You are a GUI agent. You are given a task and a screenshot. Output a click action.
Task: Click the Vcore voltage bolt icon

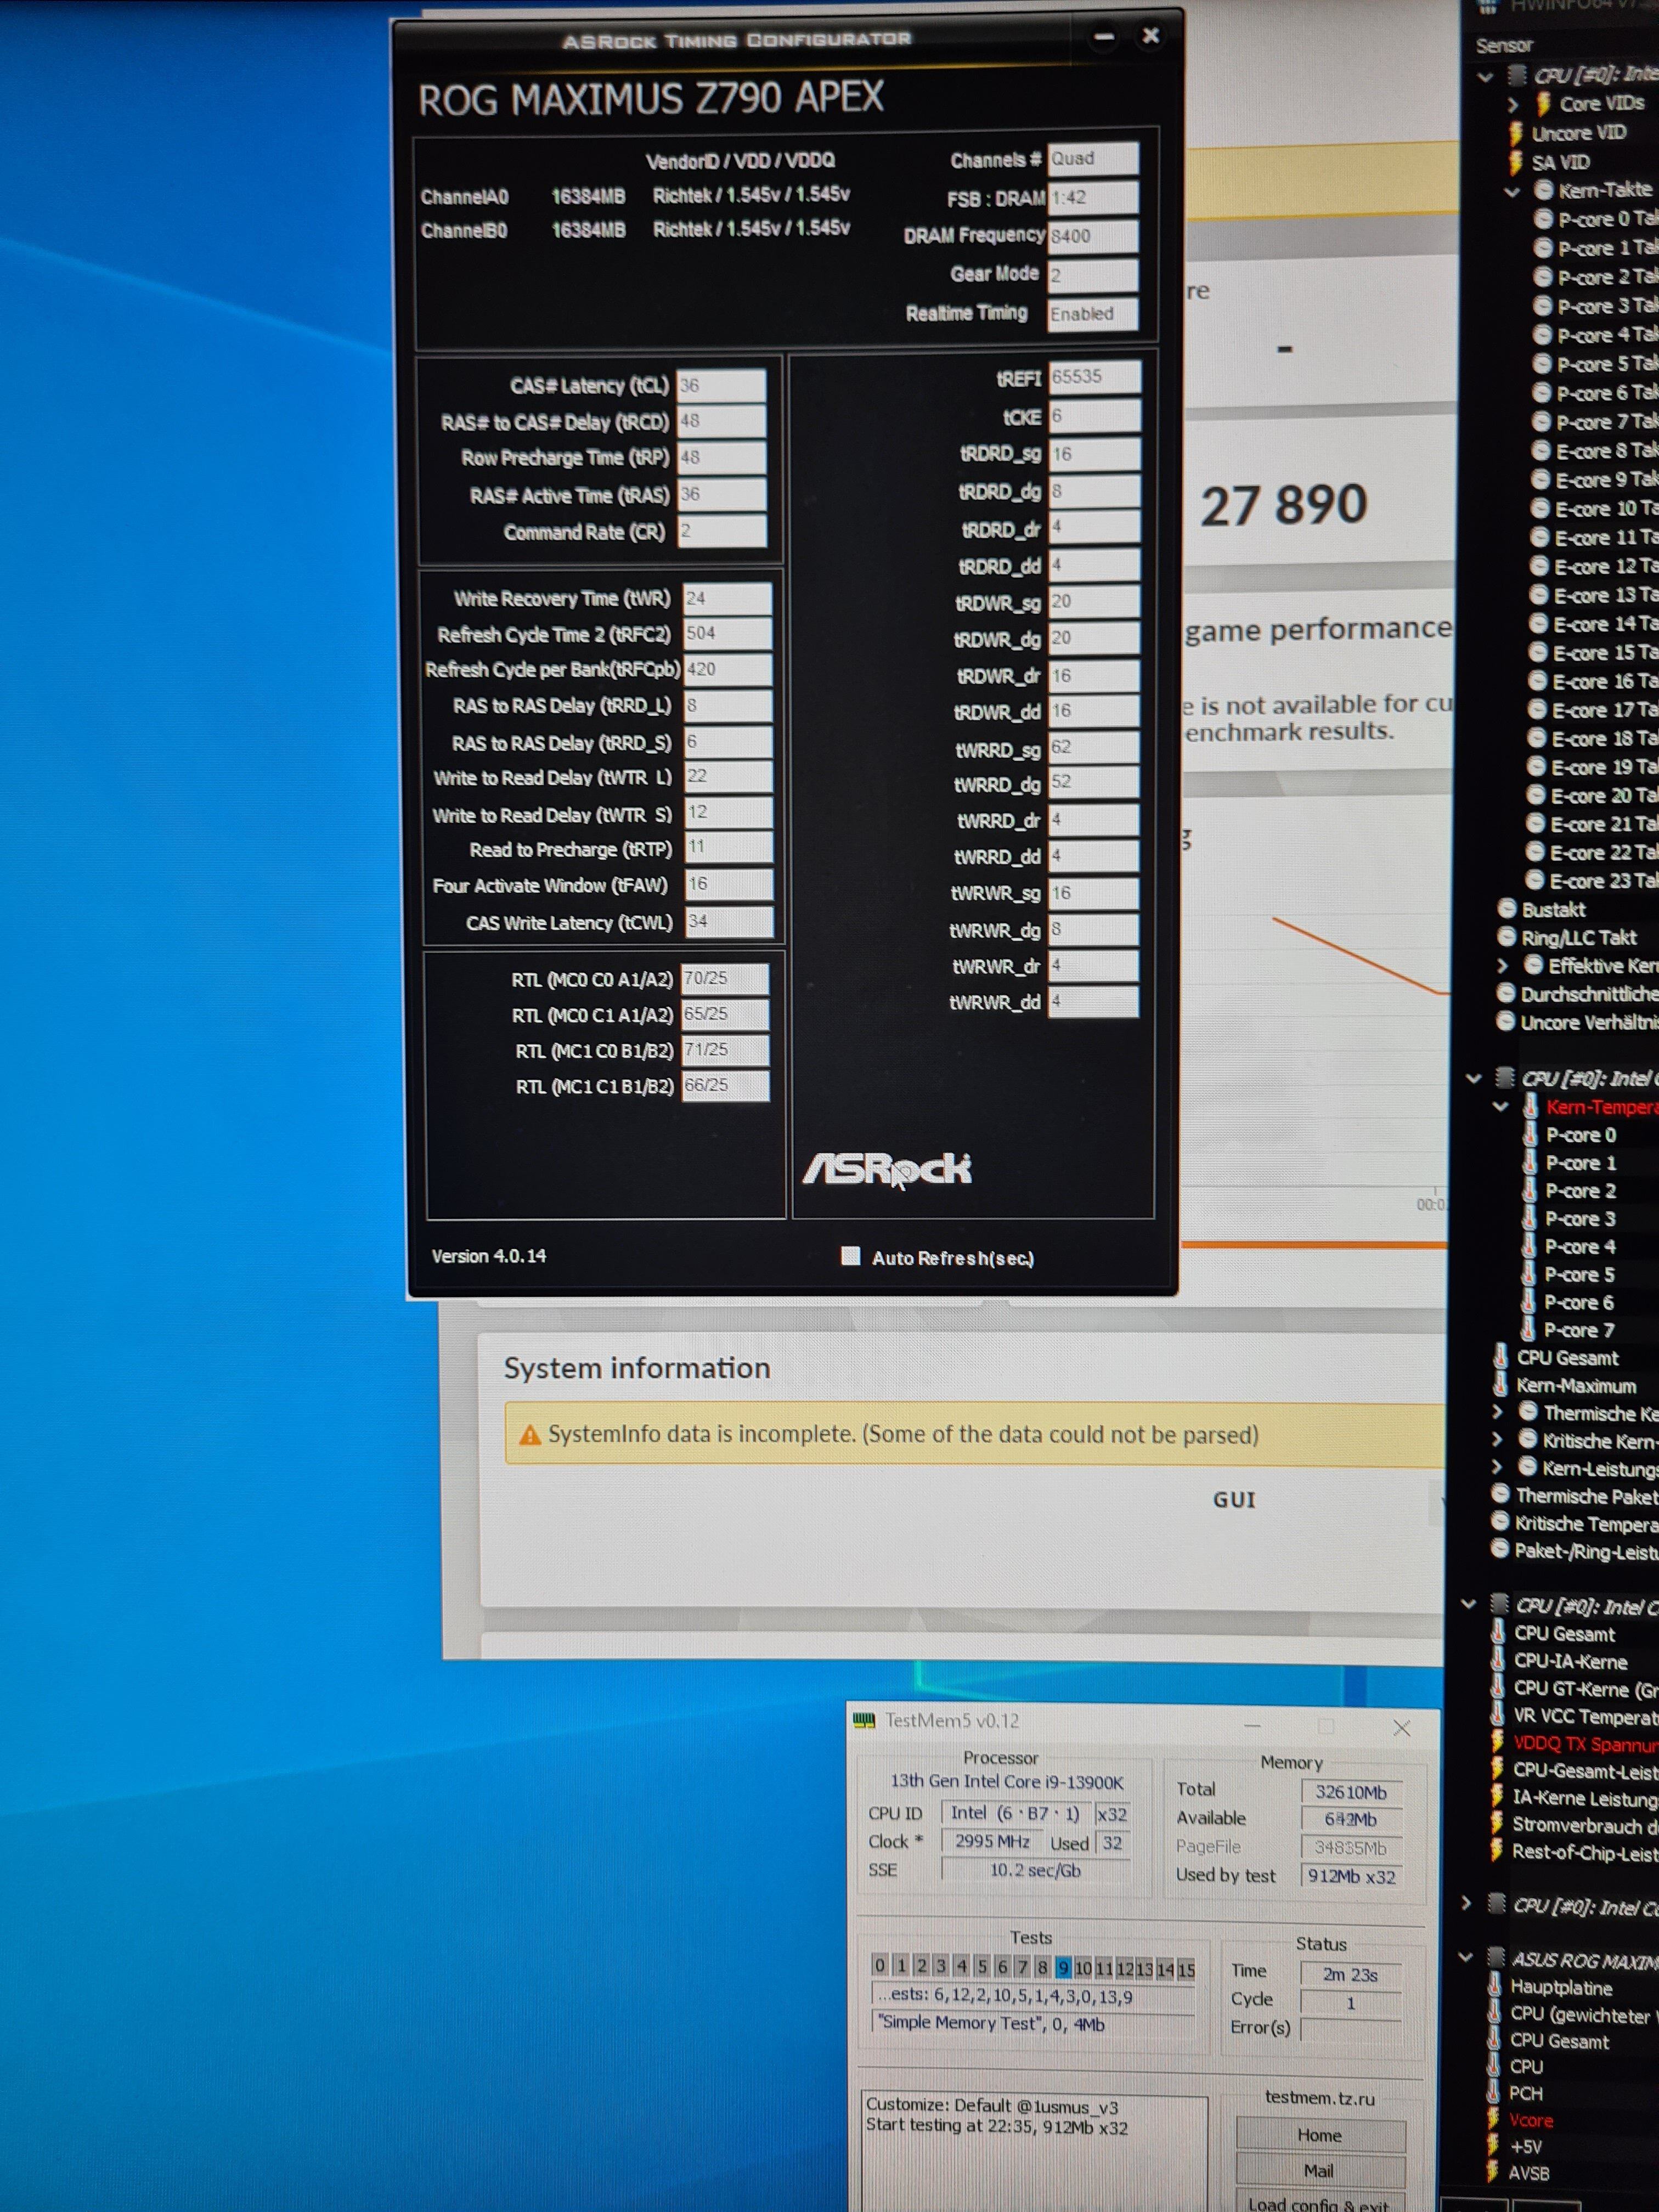(x=1493, y=2119)
